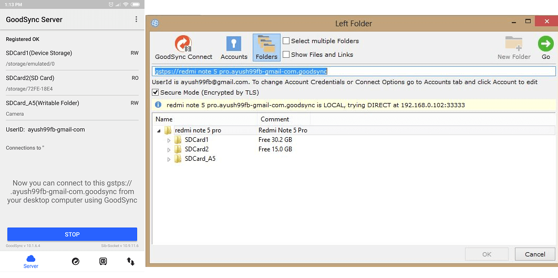The height and width of the screenshot is (278, 558).
Task: Click the 'Free 30.2 GB' comment
Action: (275, 140)
